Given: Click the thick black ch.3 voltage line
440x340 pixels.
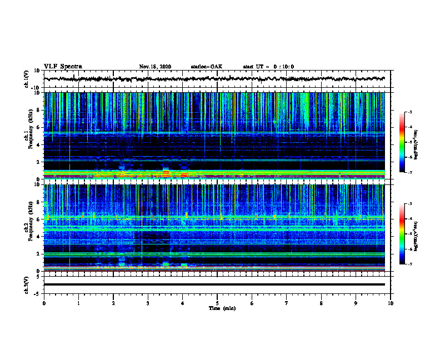Looking at the screenshot, I should [x=214, y=284].
